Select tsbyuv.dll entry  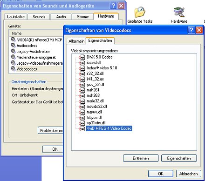click(x=95, y=118)
